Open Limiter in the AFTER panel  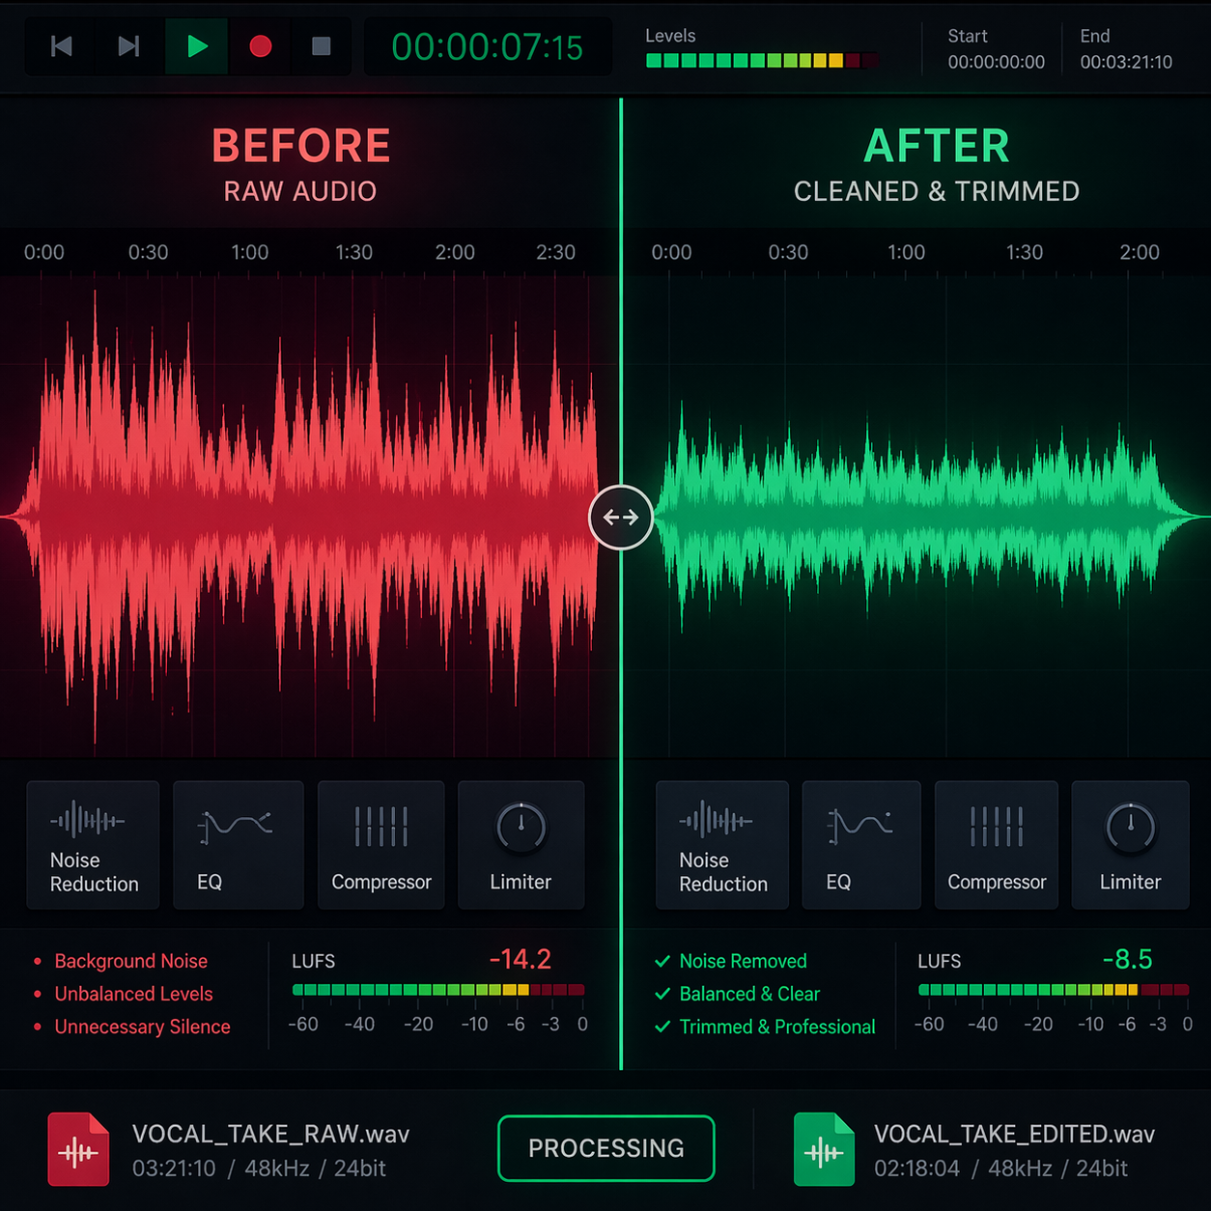[x=1131, y=845]
